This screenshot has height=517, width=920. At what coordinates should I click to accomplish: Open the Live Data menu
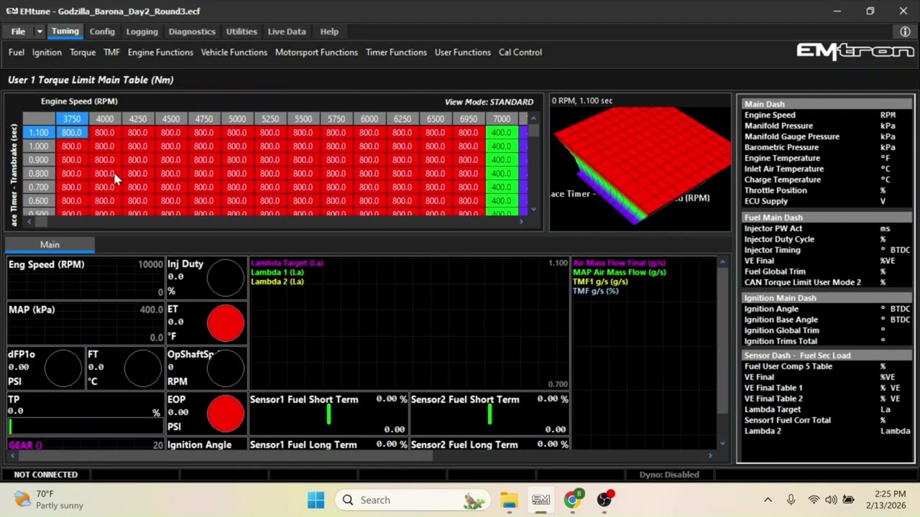tap(287, 32)
